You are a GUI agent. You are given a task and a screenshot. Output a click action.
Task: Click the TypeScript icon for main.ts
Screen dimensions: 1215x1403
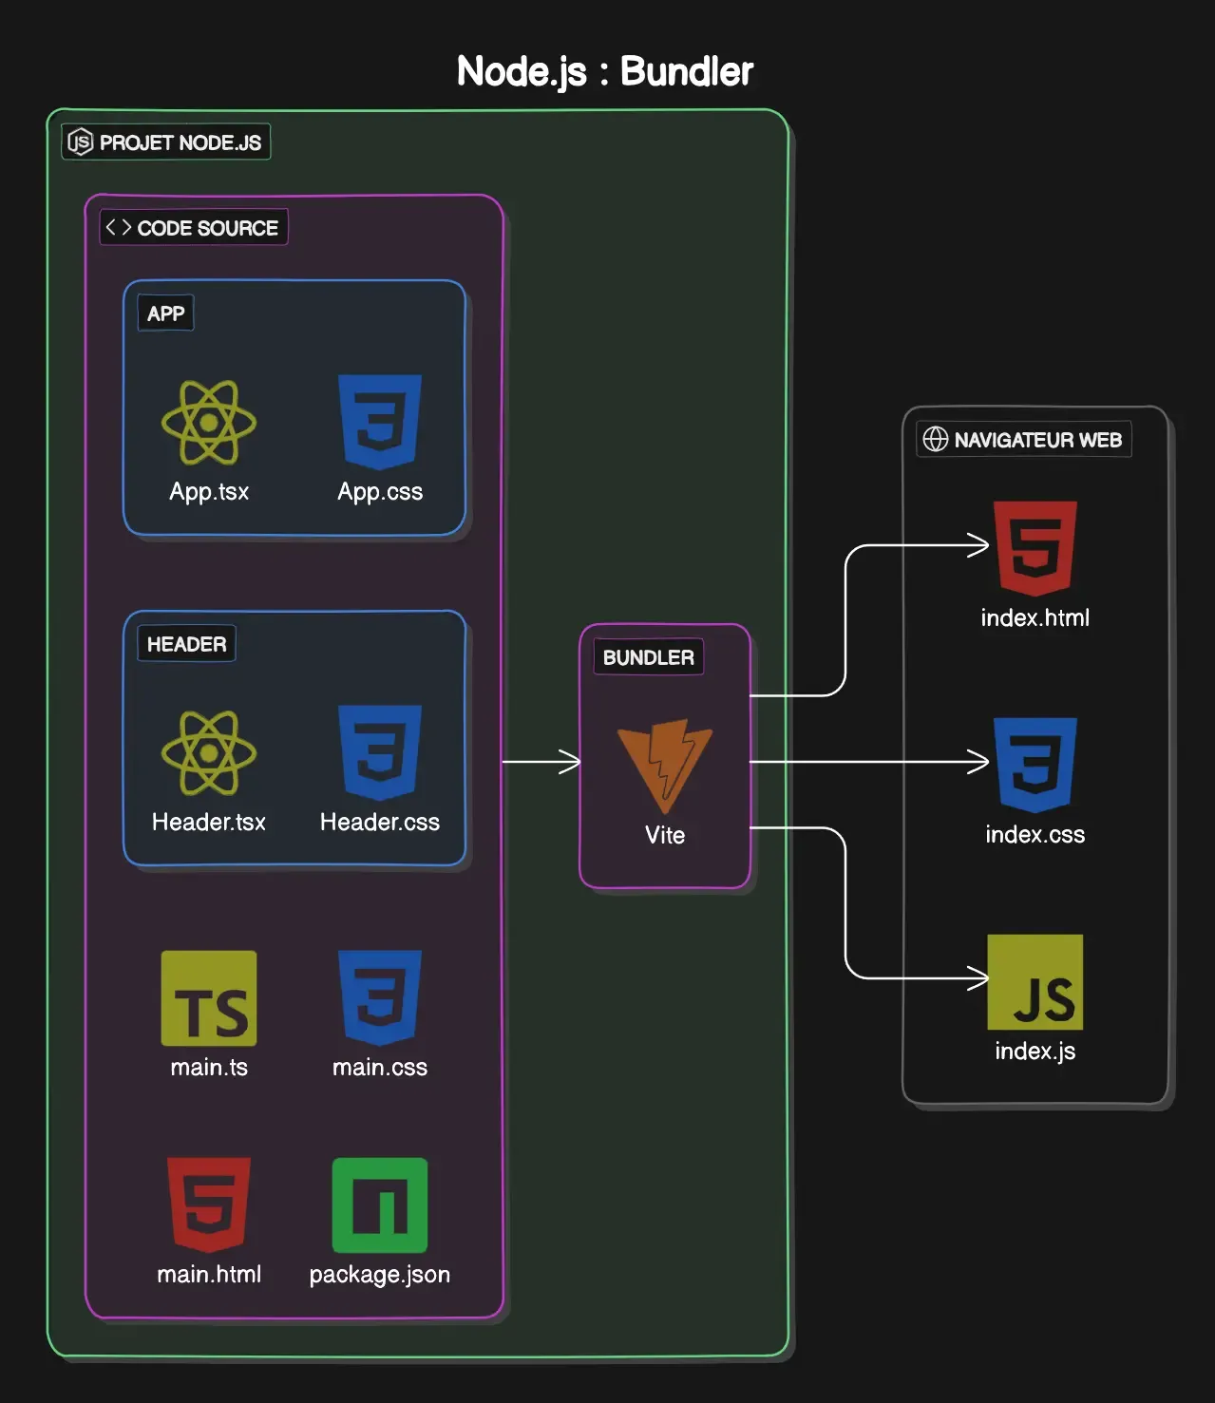pos(209,998)
